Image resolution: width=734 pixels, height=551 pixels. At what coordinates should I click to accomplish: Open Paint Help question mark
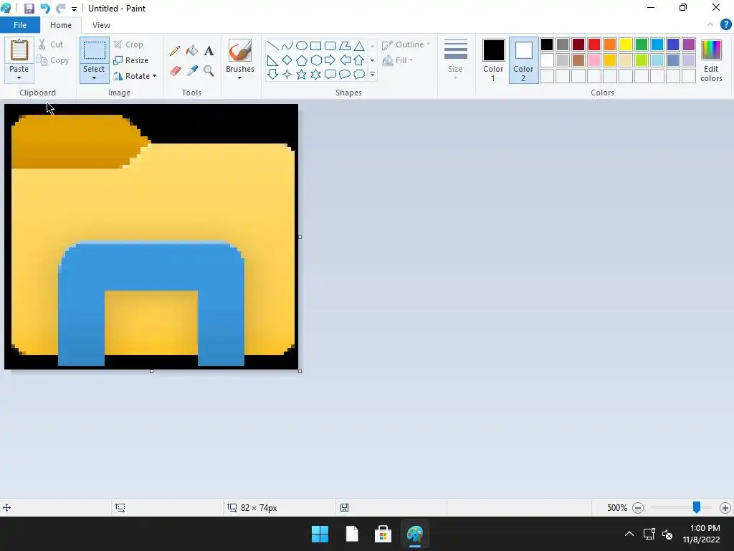click(725, 25)
